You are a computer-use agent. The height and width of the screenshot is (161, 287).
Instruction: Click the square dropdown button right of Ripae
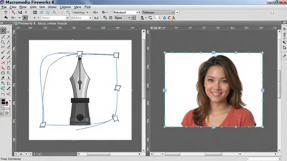[133, 18]
